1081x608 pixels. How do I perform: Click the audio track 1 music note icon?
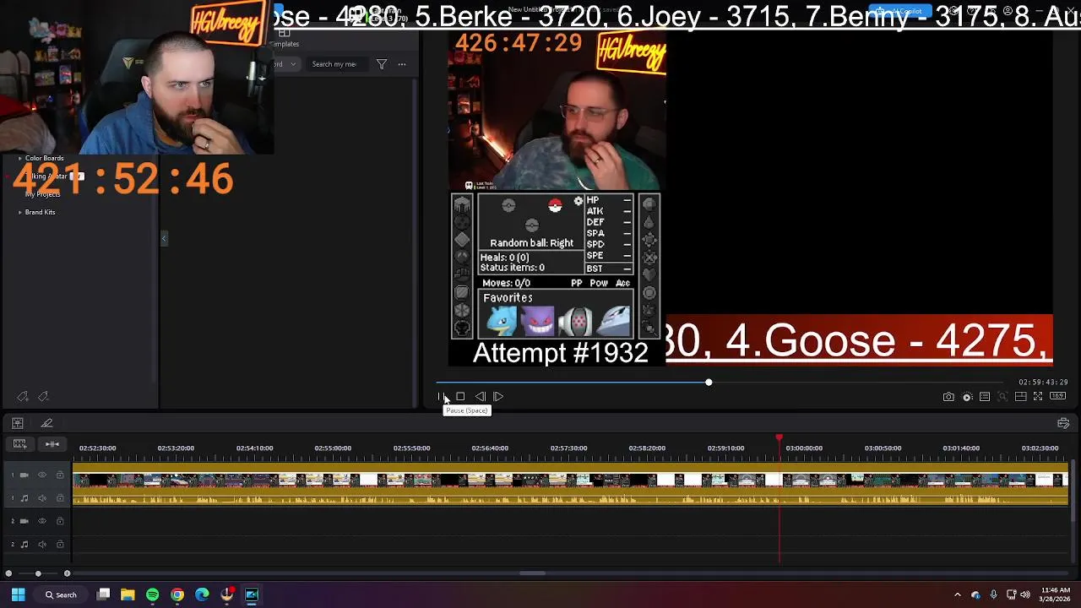point(24,498)
